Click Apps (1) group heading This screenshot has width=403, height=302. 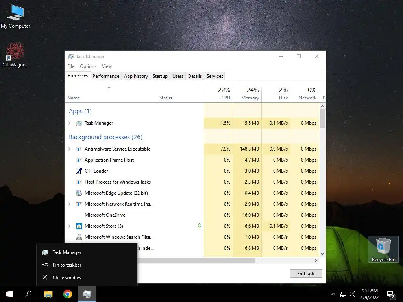click(x=80, y=111)
